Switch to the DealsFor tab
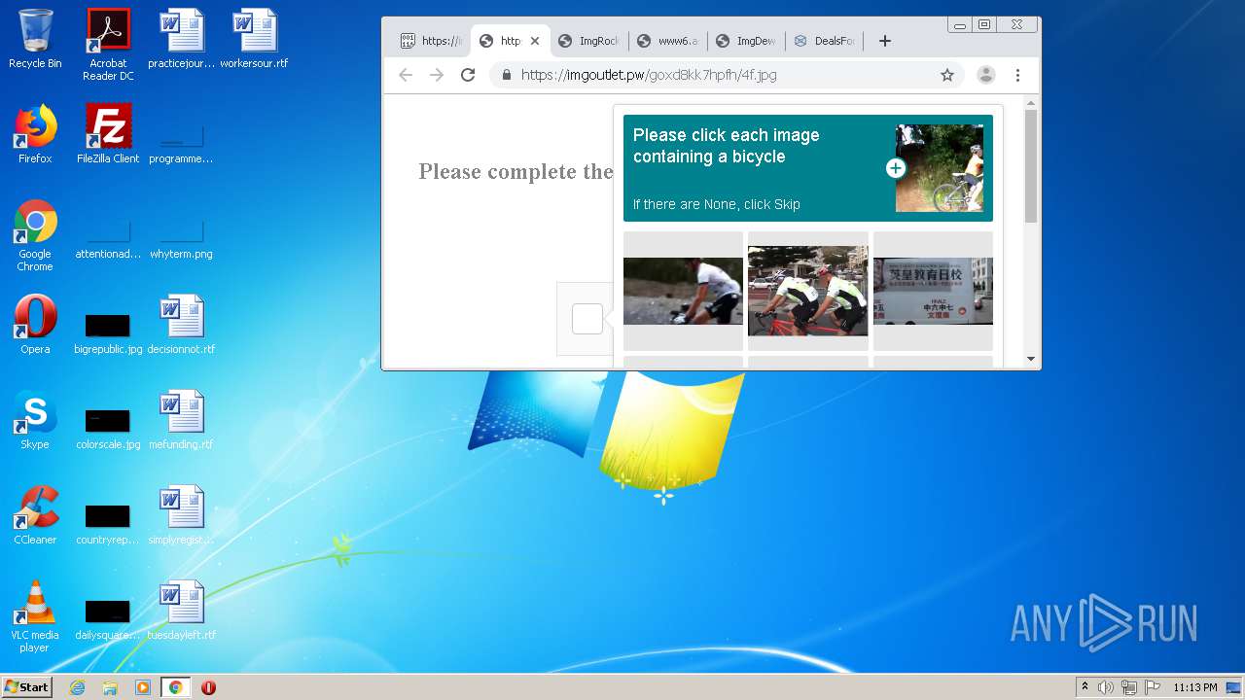This screenshot has width=1245, height=700. [x=825, y=41]
